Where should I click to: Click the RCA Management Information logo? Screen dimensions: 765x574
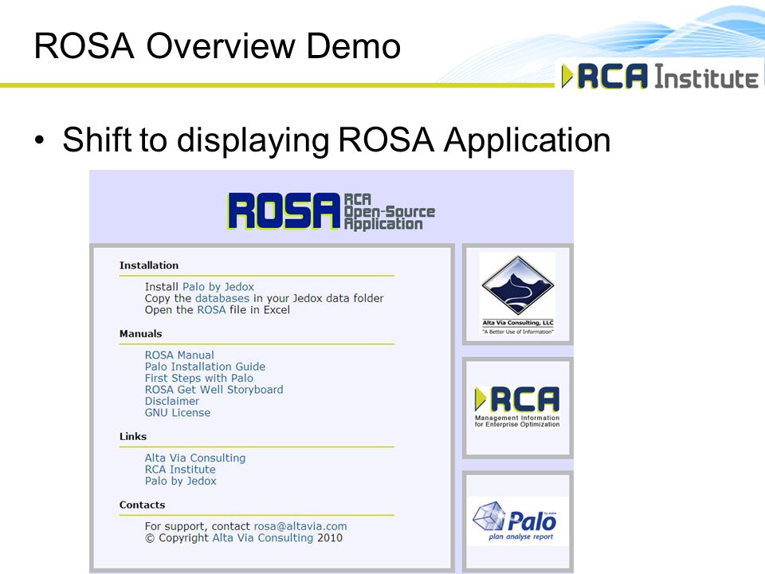click(x=517, y=407)
